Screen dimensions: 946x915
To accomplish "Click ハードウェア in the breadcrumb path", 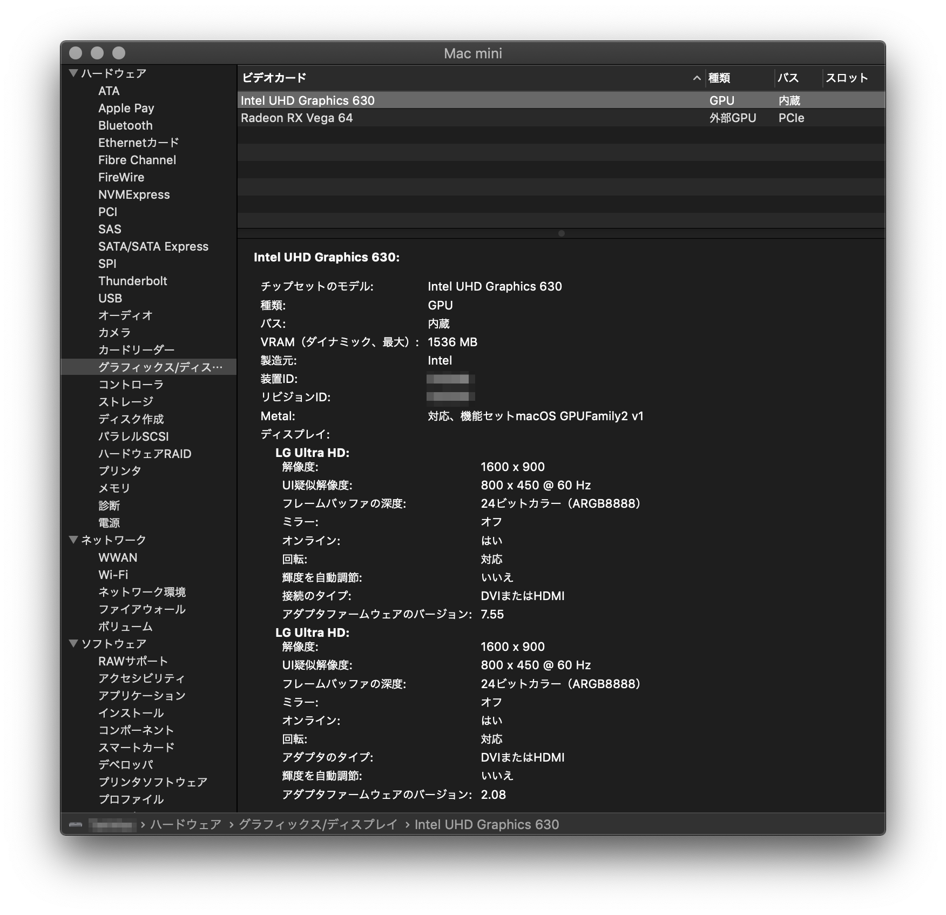I will [186, 825].
